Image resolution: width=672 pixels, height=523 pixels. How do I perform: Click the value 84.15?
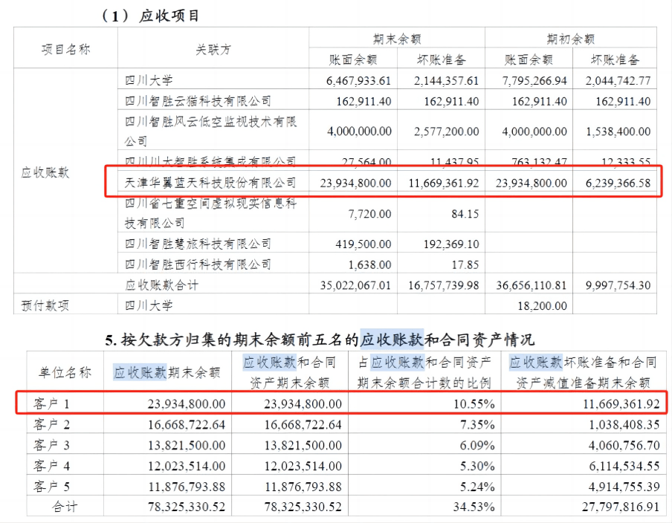pos(465,214)
